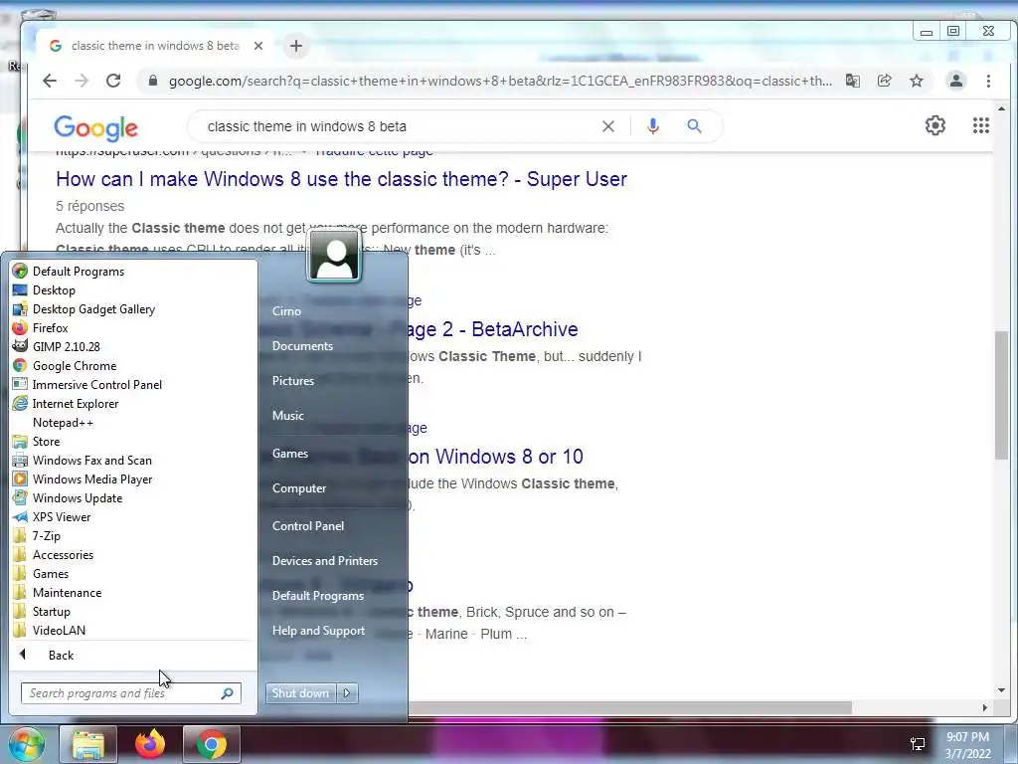Image resolution: width=1018 pixels, height=764 pixels.
Task: Click the Shut down button
Action: [300, 693]
